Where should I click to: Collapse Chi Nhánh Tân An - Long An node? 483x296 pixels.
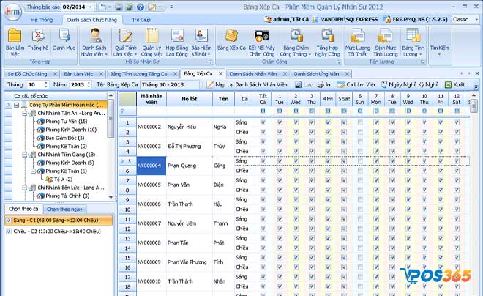(25, 113)
